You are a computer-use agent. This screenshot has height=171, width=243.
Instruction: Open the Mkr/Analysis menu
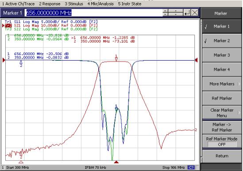pyautogui.click(x=100, y=4)
